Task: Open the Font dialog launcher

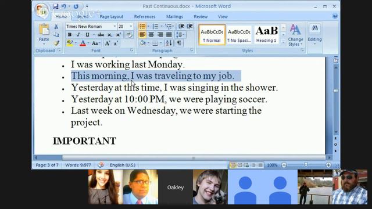Action: tap(132, 51)
